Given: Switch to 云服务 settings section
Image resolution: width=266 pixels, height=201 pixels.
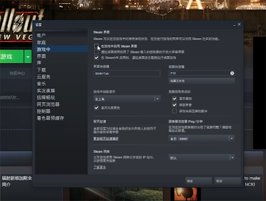Looking at the screenshot, I should tap(43, 77).
